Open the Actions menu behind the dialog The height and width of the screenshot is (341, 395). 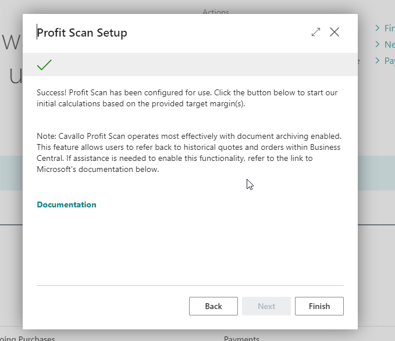pos(215,11)
